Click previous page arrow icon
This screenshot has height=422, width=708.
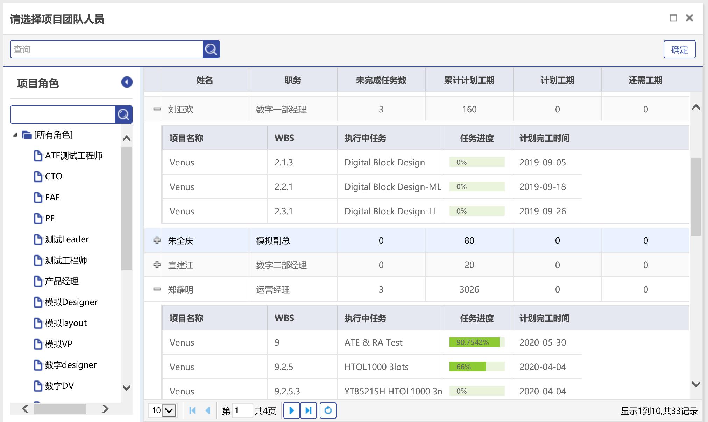(x=208, y=410)
